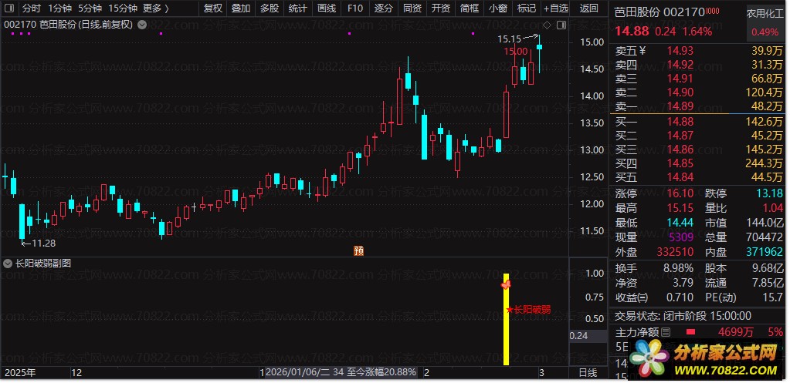Toggle 叠加 overlay mode
The image size is (790, 383).
pyautogui.click(x=241, y=8)
